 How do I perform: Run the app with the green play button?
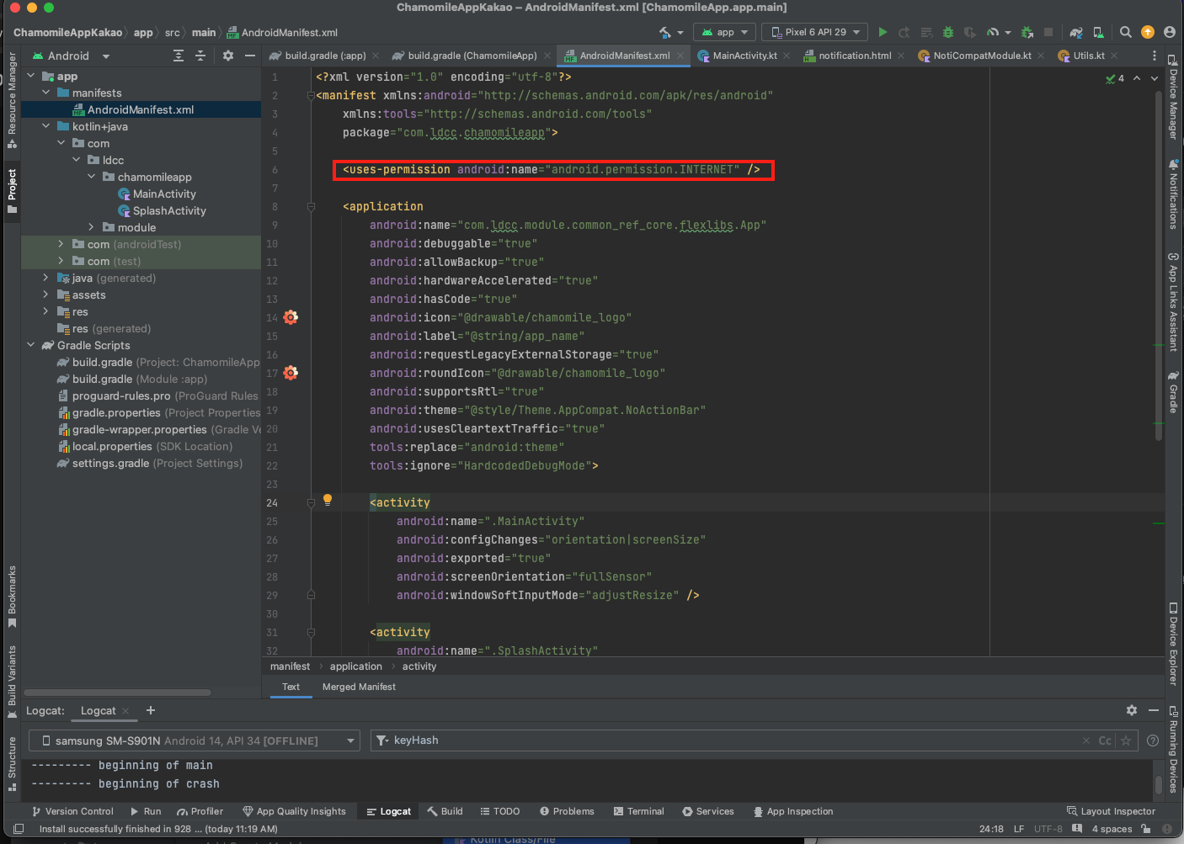click(x=883, y=32)
